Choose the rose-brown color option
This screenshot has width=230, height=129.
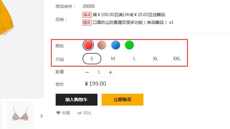102,45
